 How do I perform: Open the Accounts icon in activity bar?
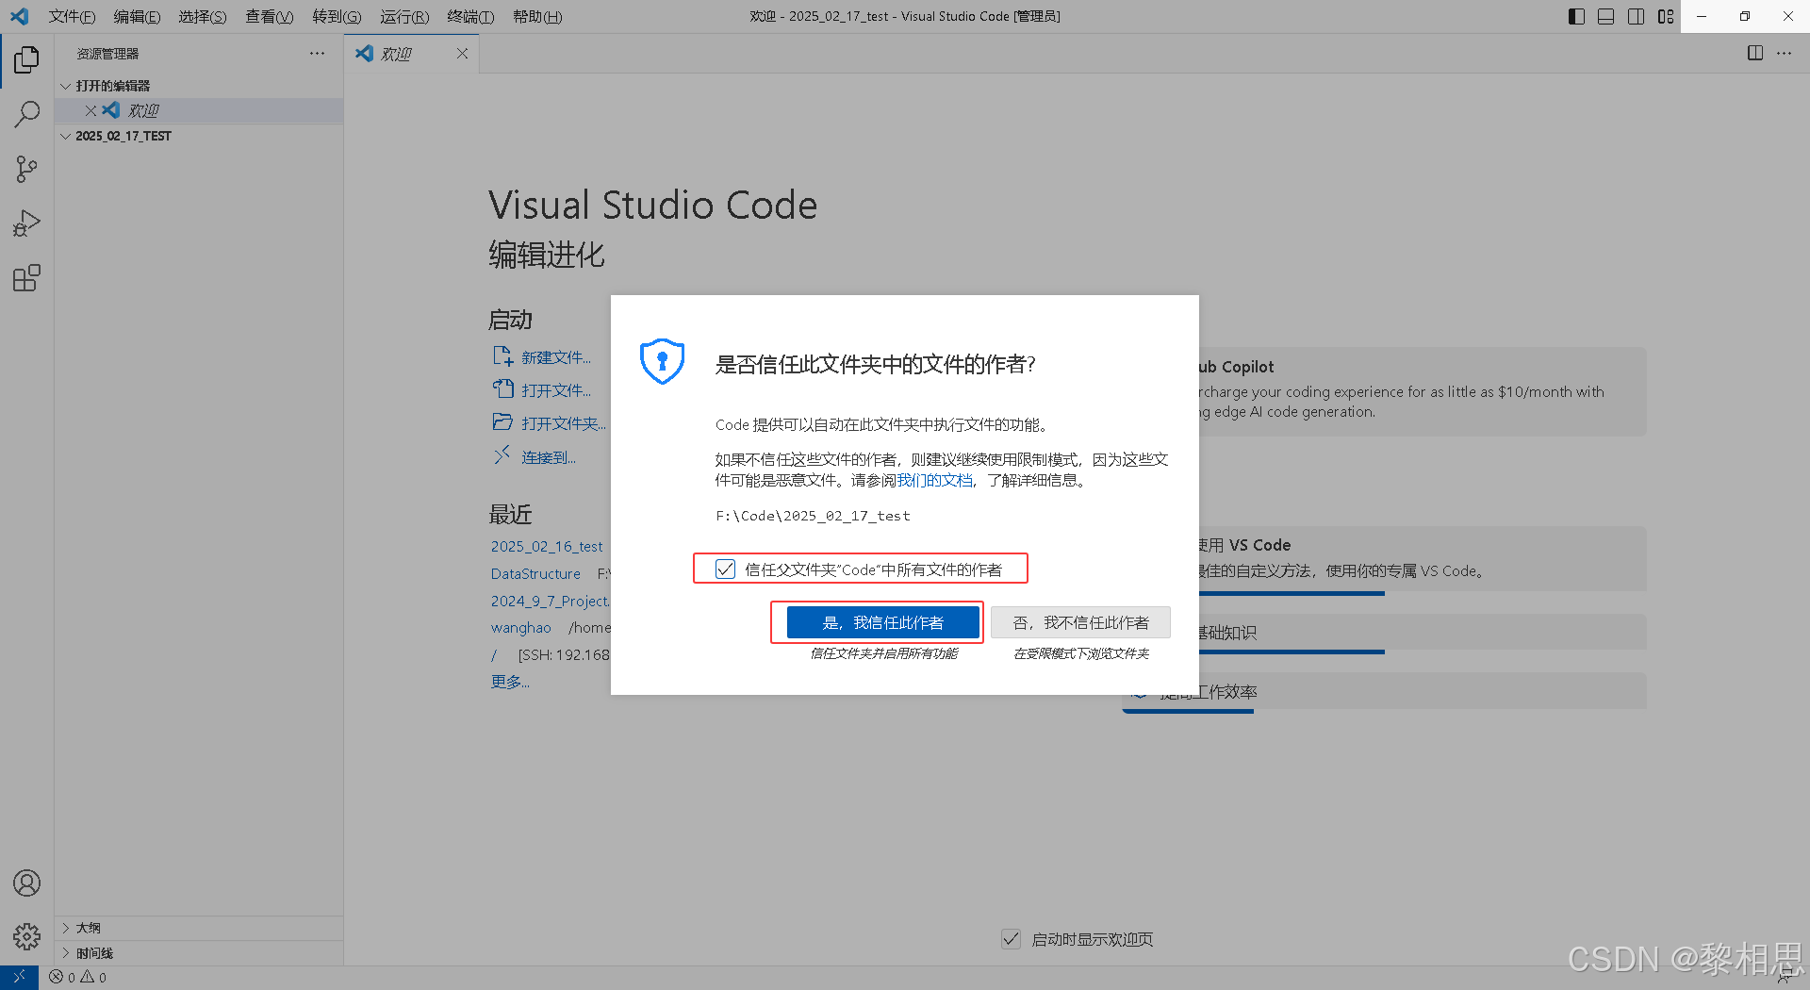pyautogui.click(x=26, y=883)
